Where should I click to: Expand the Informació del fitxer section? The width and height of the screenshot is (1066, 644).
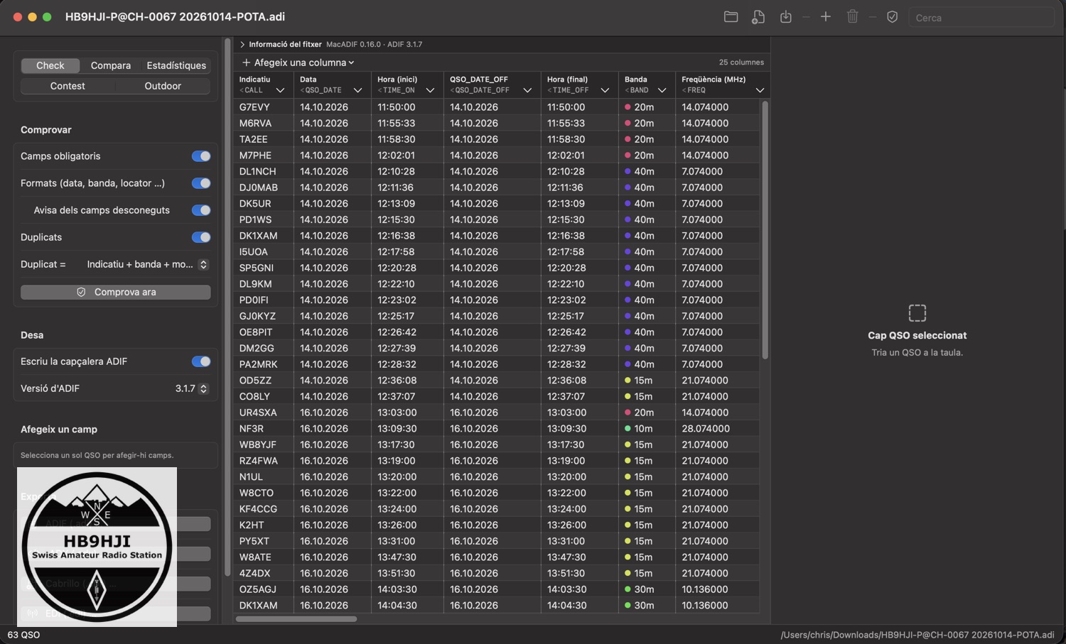point(242,44)
